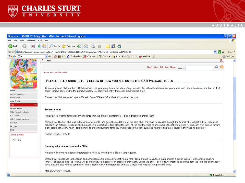Click the Google toolbar search field
Image resolution: width=245 pixels, height=183 pixels.
click(x=32, y=56)
